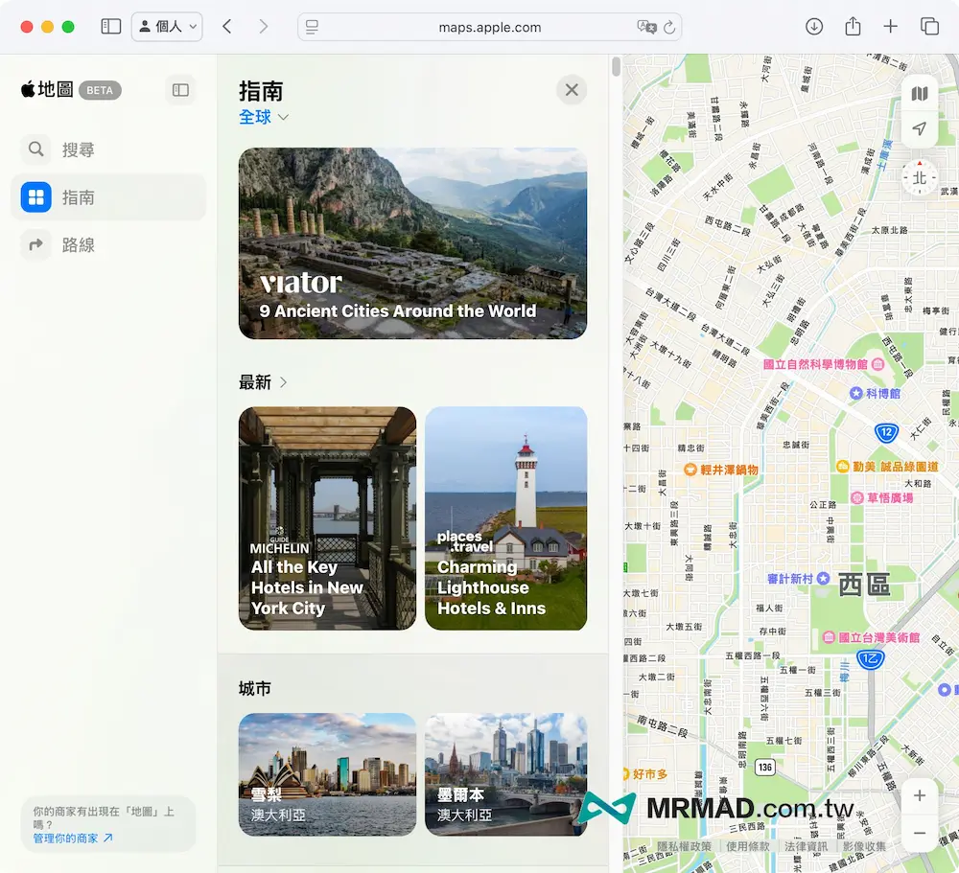Open 管理你的商家 link
This screenshot has height=873, width=959.
pos(73,838)
